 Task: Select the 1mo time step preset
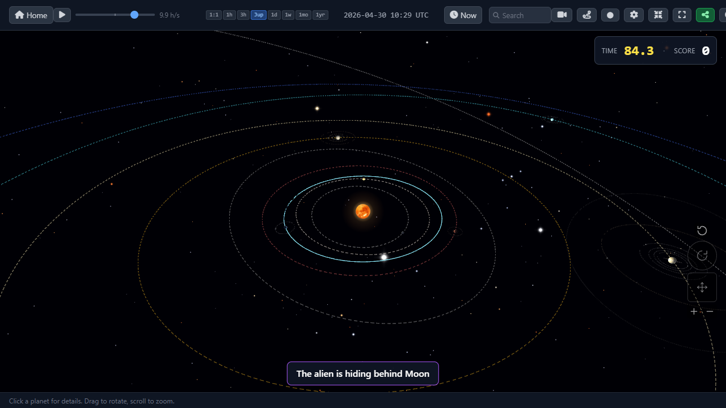coord(303,15)
